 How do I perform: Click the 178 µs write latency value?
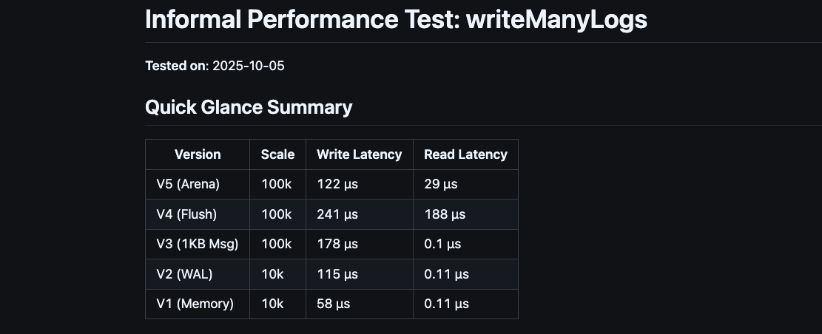pyautogui.click(x=337, y=244)
